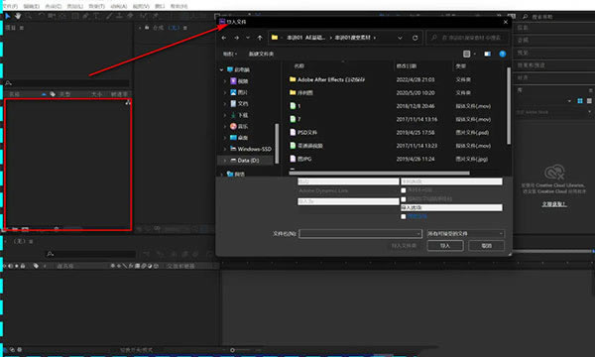Image resolution: width=595 pixels, height=357 pixels.
Task: Toggle the force alphabetical order checkbox
Action: [404, 199]
